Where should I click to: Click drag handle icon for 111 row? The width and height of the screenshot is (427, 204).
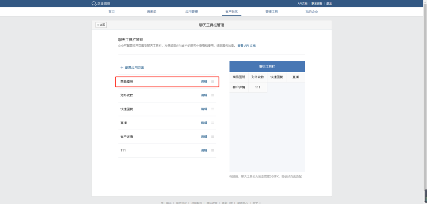click(213, 150)
